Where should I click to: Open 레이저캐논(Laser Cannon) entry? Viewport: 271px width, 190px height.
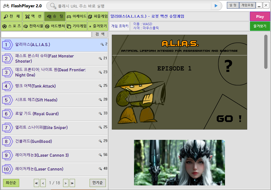pyautogui.click(x=54, y=169)
